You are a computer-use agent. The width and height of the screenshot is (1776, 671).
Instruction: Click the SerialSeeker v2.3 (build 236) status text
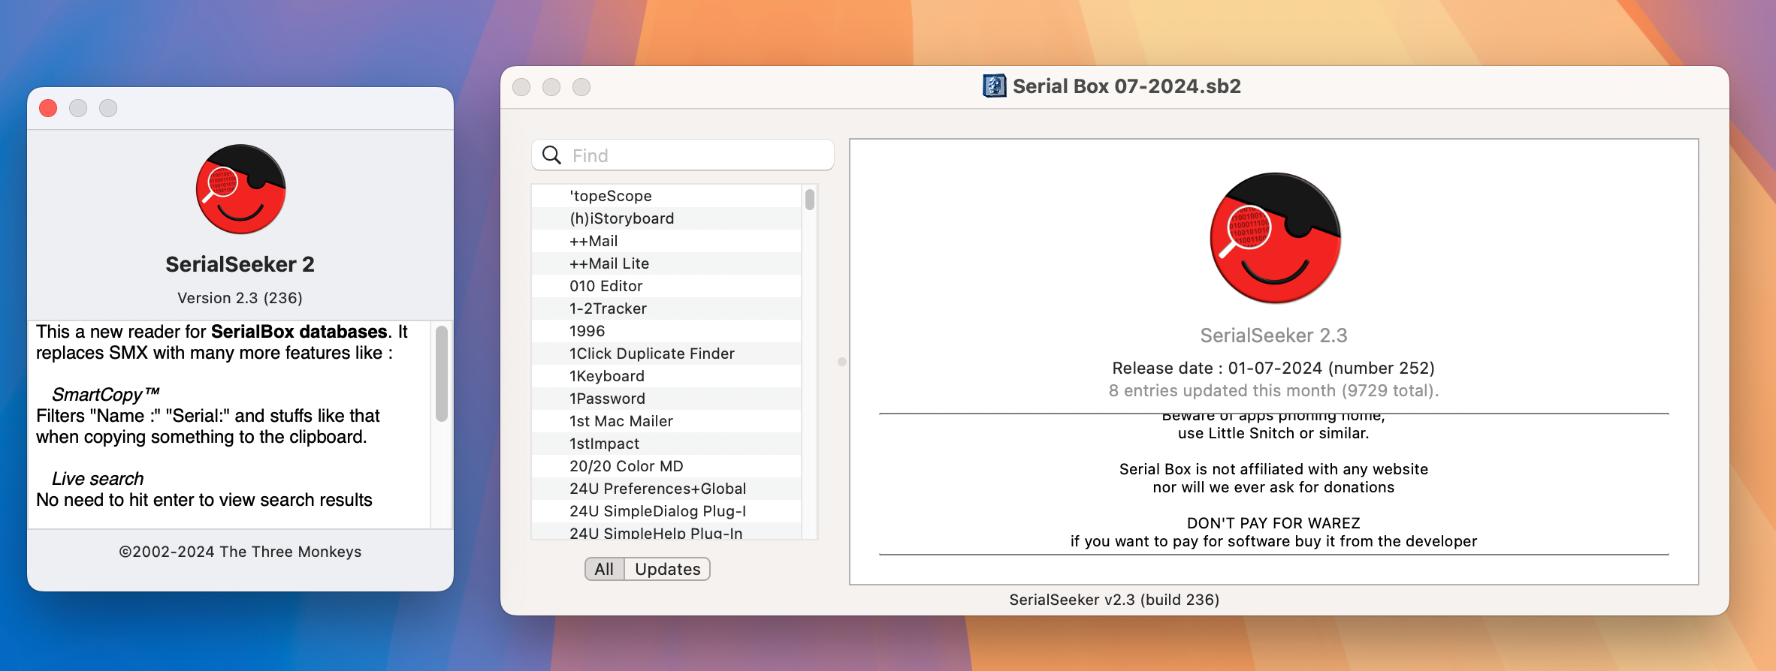pos(1114,600)
